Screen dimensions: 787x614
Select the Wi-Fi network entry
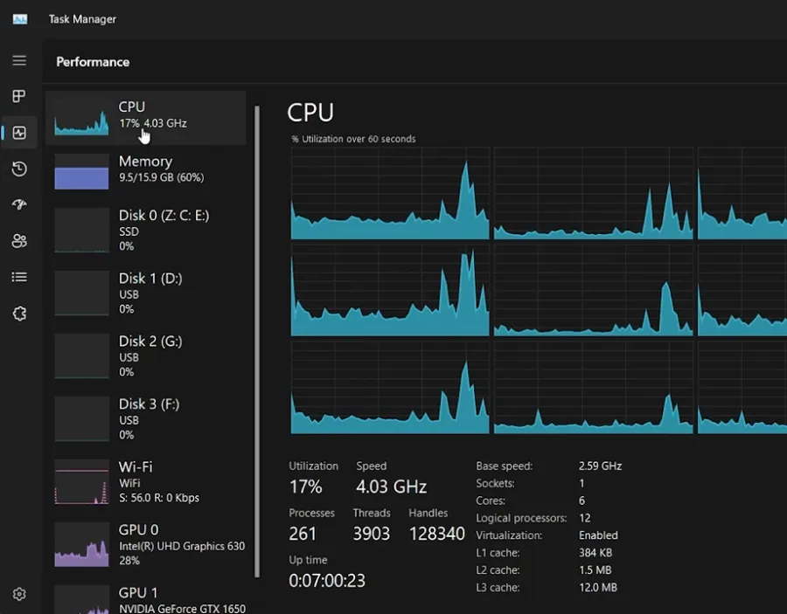145,482
